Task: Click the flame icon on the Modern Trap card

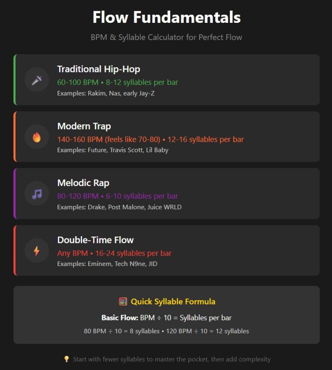Action: (37, 137)
